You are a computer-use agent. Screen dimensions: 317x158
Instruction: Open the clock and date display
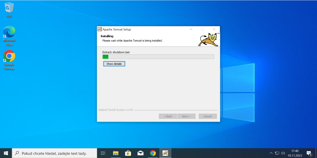[x=295, y=153]
